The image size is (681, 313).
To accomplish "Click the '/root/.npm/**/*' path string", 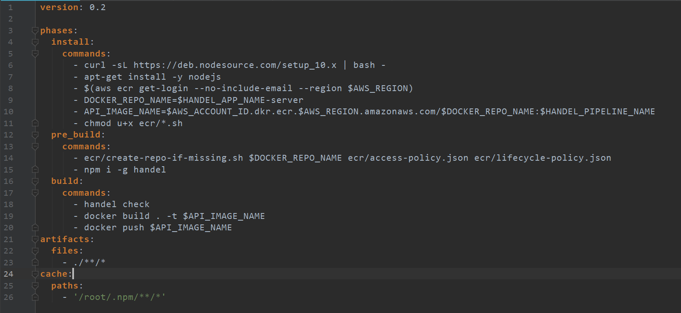I will [x=119, y=297].
